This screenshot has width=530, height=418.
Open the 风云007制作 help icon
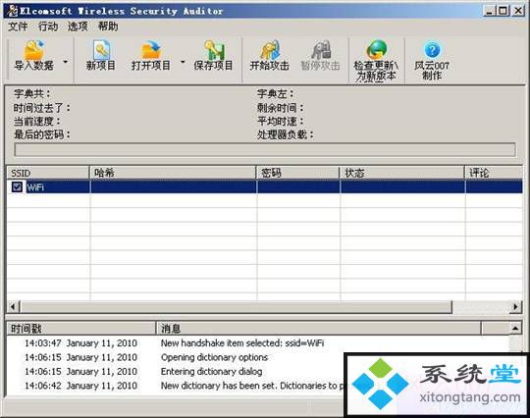(432, 60)
